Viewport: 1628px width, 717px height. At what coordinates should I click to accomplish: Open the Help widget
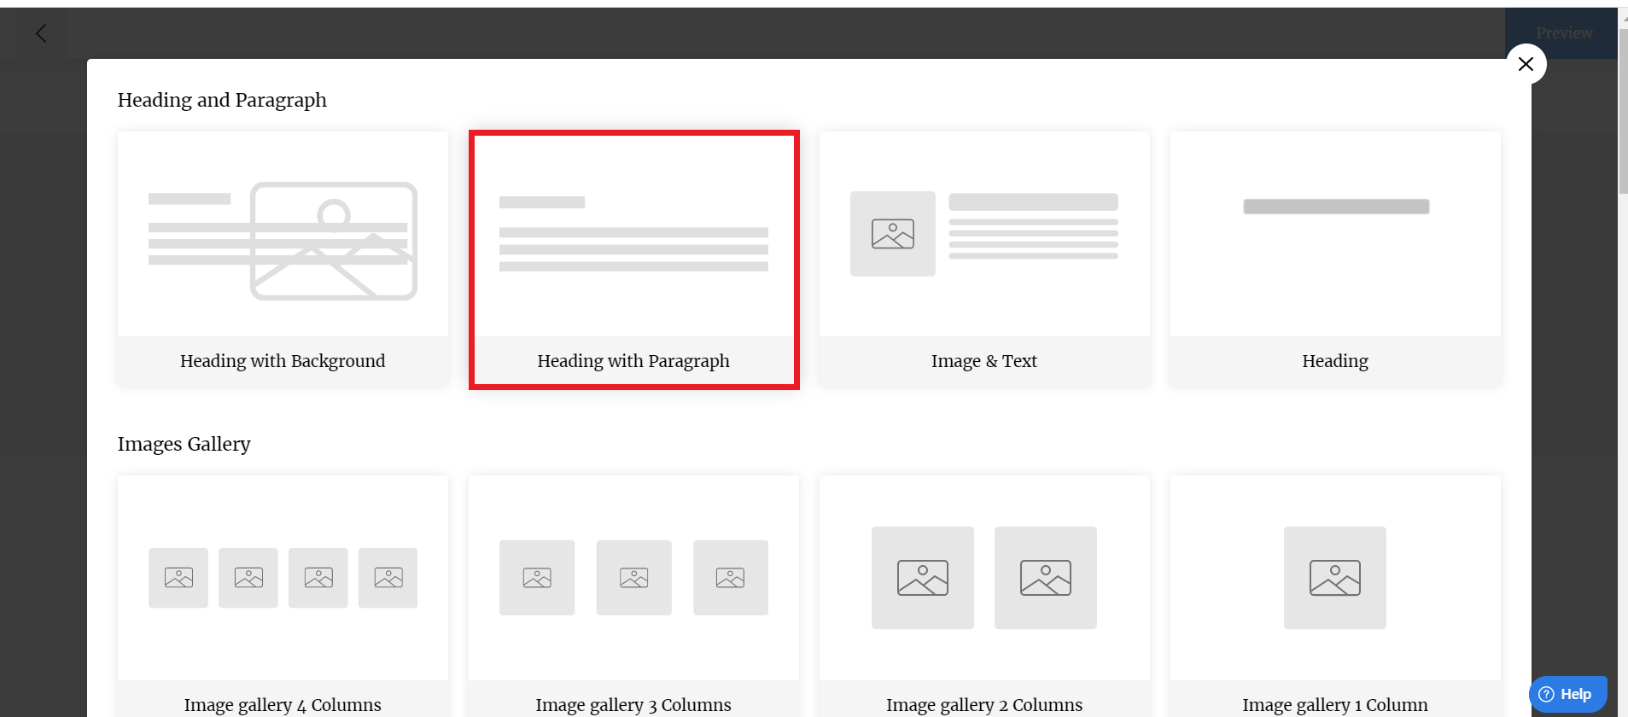(1567, 694)
